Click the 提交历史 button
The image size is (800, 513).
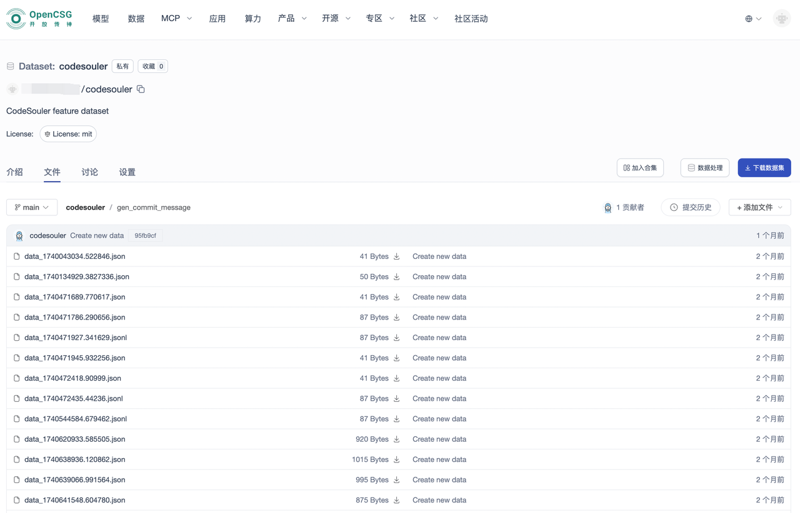[691, 207]
